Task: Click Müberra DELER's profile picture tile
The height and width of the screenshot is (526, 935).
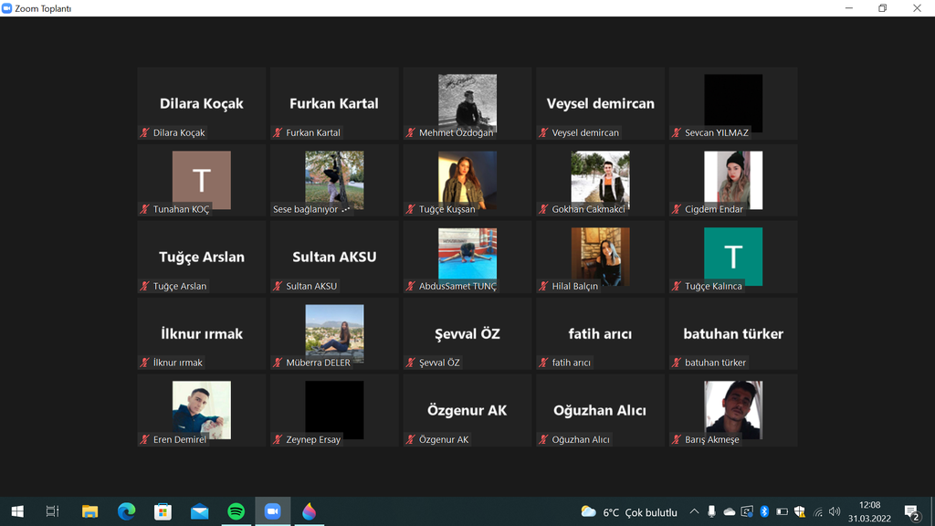Action: point(334,332)
